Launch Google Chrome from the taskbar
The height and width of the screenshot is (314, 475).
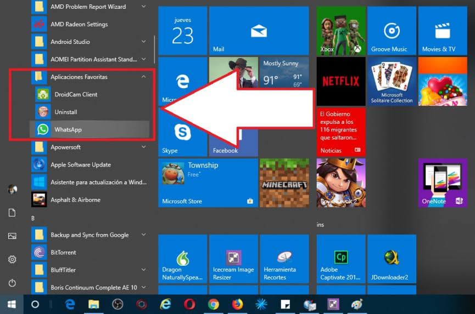click(214, 304)
